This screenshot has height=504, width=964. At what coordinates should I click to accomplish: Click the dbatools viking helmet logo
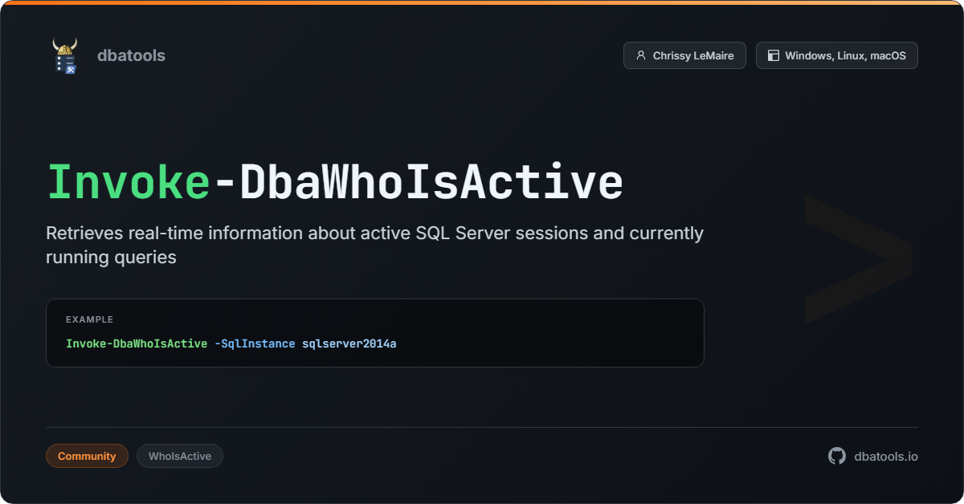coord(65,55)
